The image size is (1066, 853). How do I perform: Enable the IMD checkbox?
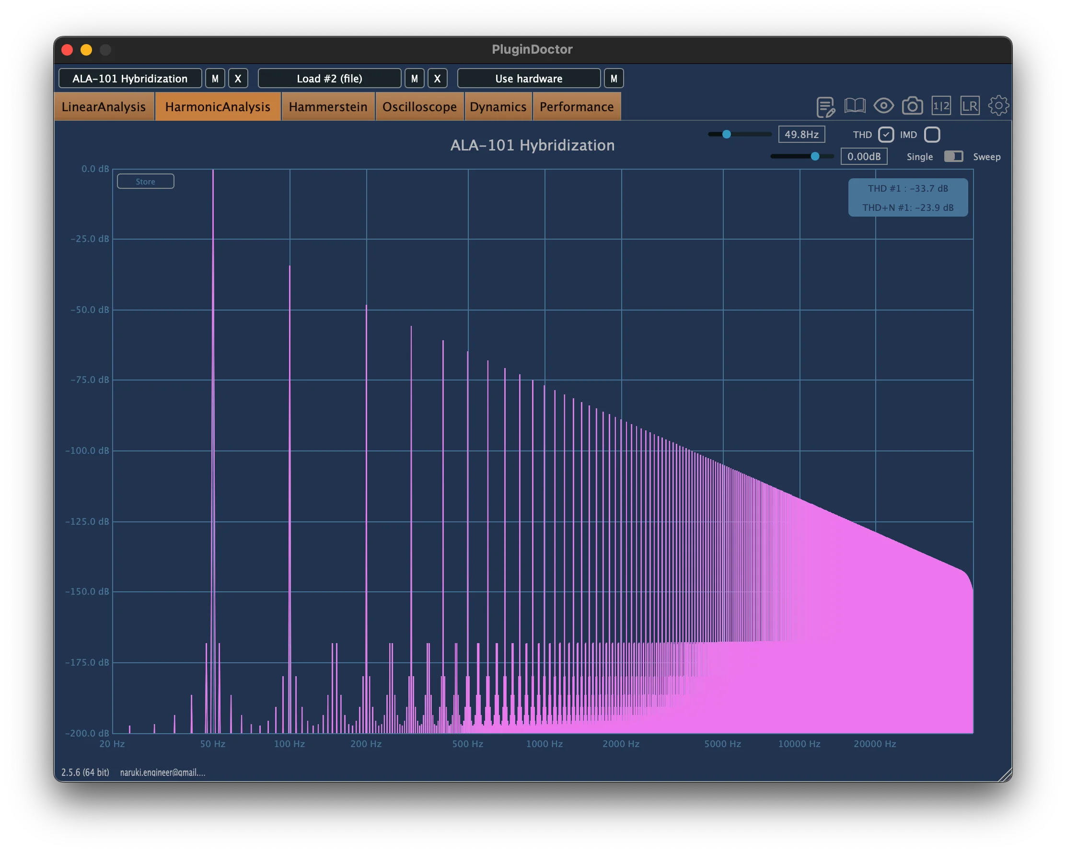coord(931,135)
